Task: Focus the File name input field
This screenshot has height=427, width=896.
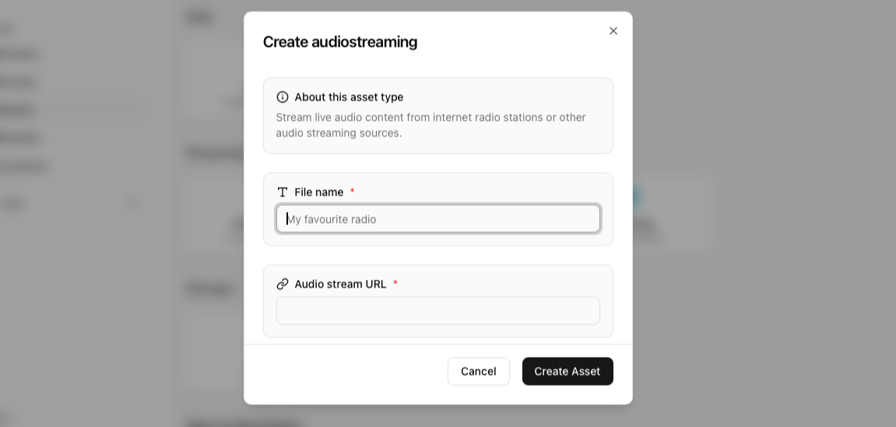Action: (x=437, y=219)
